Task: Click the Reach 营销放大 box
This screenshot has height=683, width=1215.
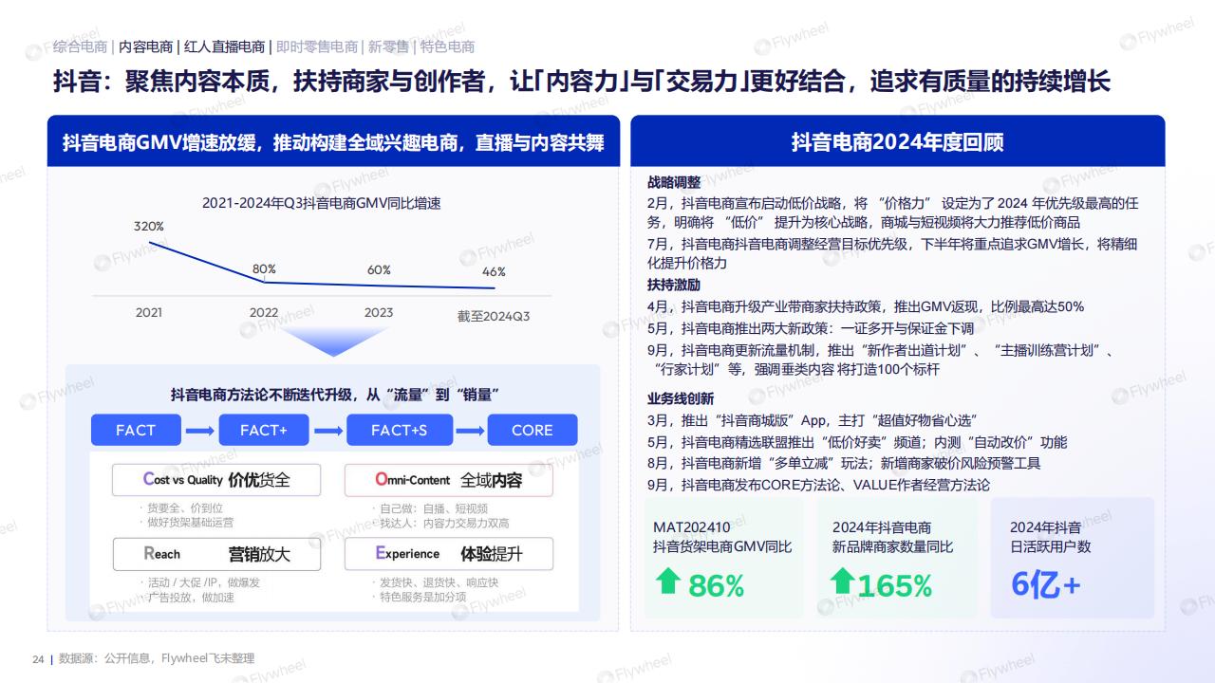Action: (x=216, y=554)
